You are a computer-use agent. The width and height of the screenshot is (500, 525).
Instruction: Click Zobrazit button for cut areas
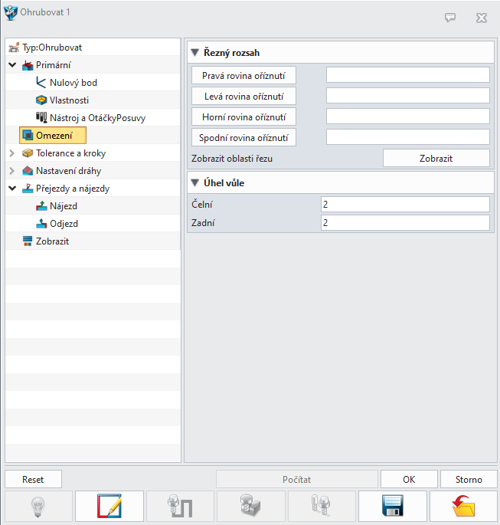tap(436, 158)
